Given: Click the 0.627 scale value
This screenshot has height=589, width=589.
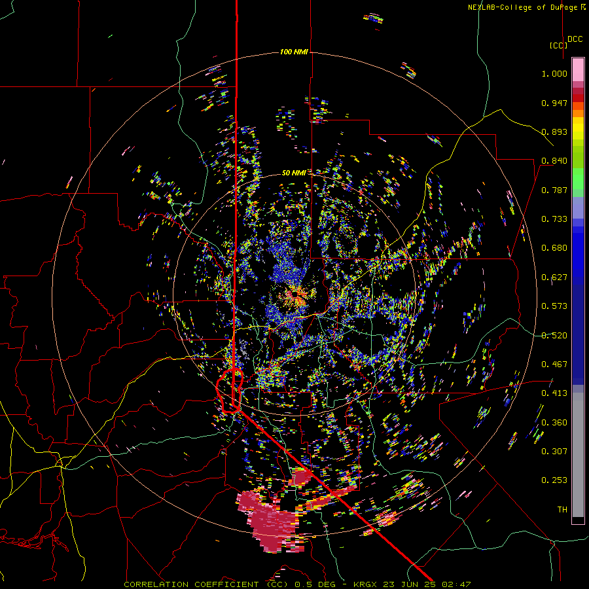Looking at the screenshot, I should 554,277.
